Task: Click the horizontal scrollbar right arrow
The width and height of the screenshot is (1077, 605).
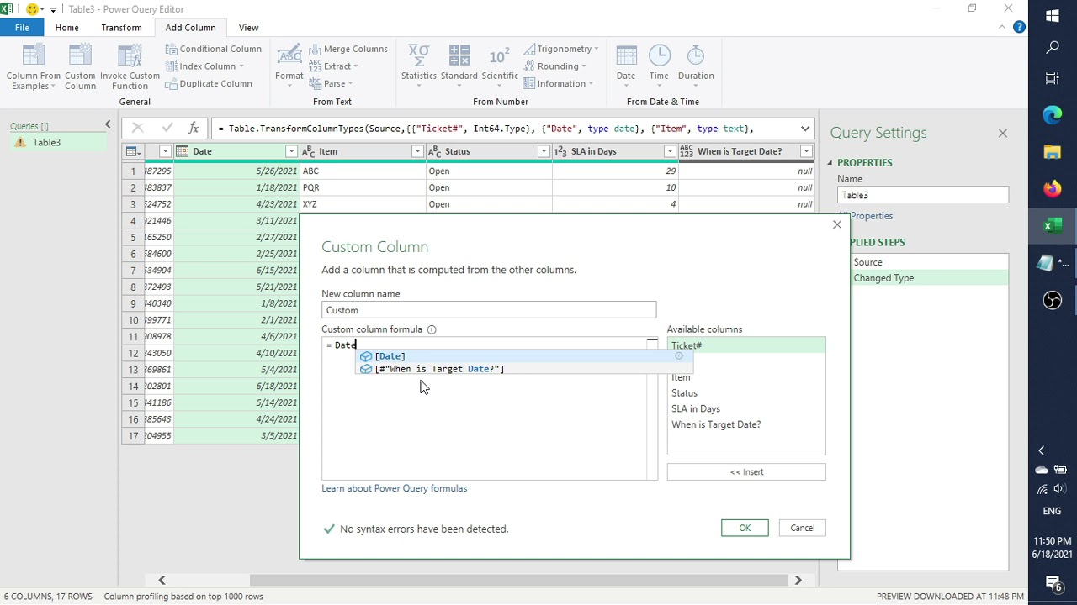Action: click(798, 580)
